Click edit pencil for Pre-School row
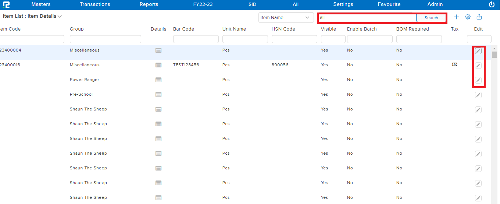 (478, 95)
